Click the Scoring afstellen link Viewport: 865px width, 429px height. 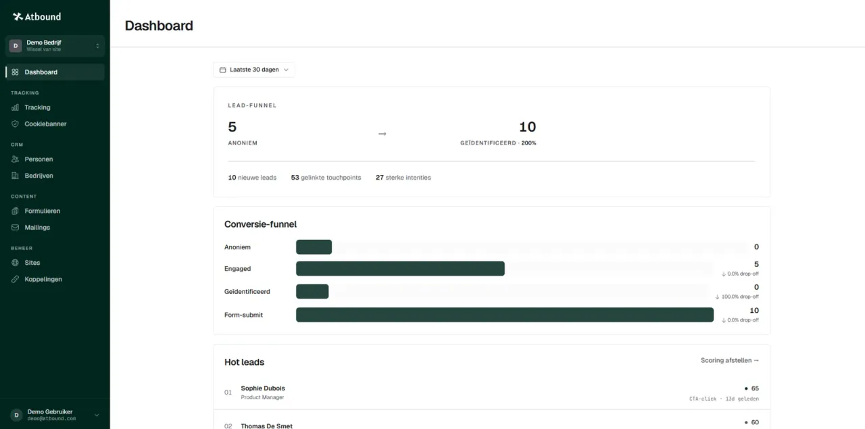point(730,361)
